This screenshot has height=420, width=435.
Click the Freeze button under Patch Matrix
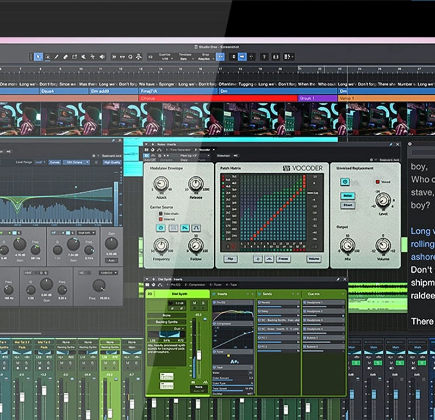click(x=283, y=259)
